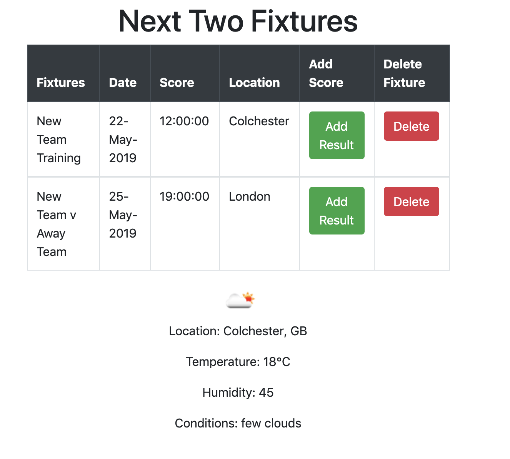
Task: Delete the New Team Training fixture
Action: [x=411, y=126]
